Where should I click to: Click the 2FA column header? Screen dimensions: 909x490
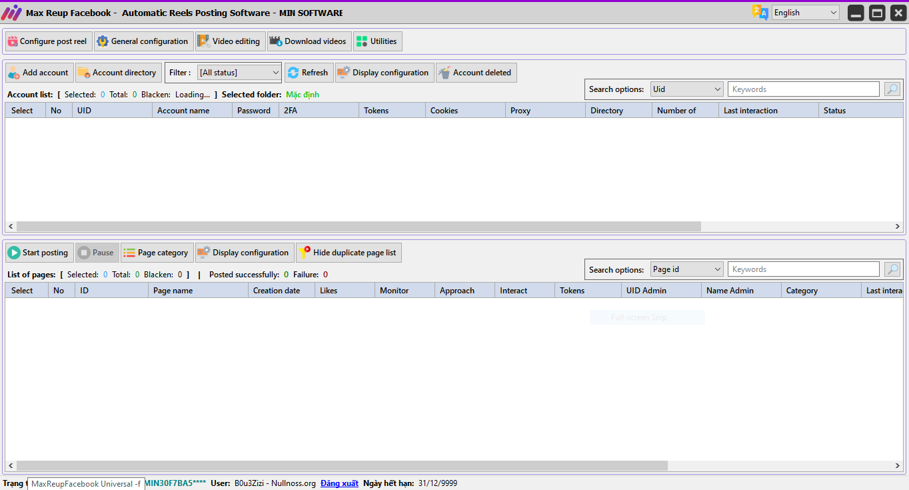(x=319, y=111)
